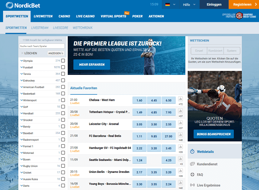This screenshot has height=190, width=259.
Task: Open the Hilfe dropdown menu
Action: (189, 5)
